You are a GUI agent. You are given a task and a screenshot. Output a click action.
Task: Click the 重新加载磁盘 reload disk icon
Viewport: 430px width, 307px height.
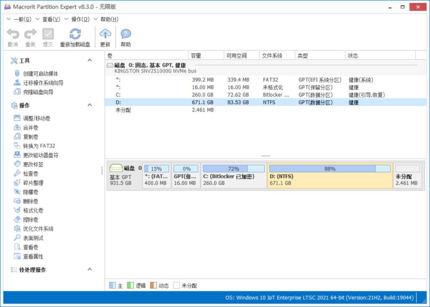click(x=75, y=34)
